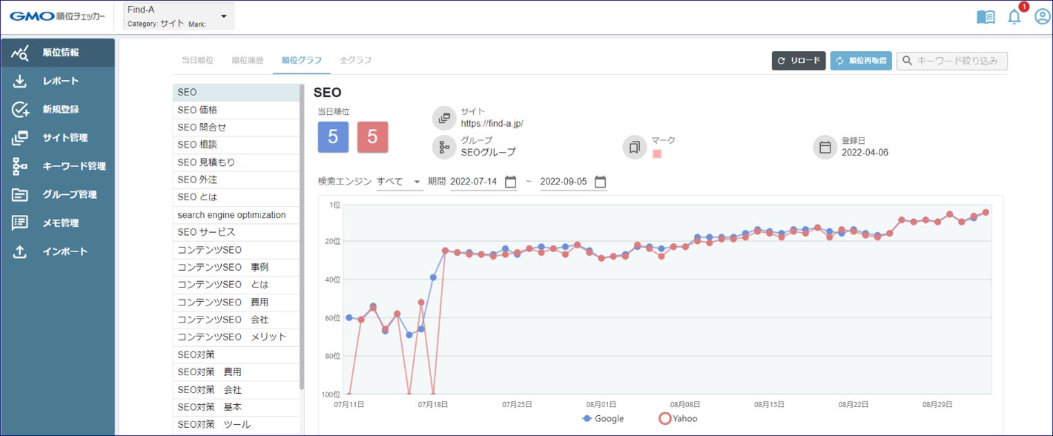
Task: Select the コンテンツSEO keyword in list
Action: (210, 249)
